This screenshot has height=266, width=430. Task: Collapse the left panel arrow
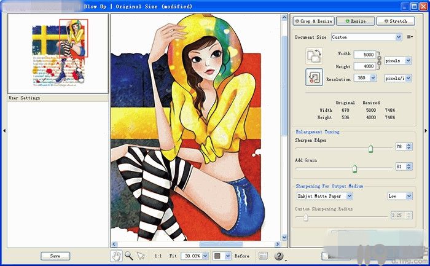(x=4, y=131)
